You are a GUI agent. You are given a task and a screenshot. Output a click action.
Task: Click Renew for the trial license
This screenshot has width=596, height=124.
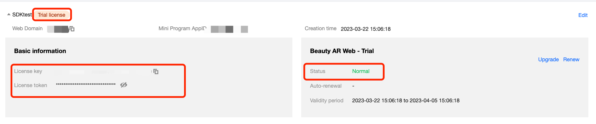[571, 60]
